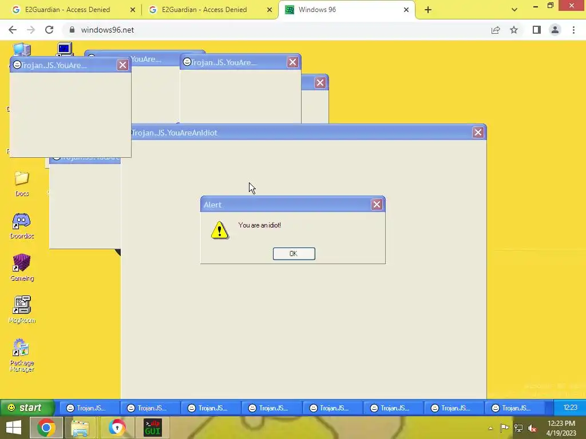Open the MsgRoom desktop icon
Image resolution: width=586 pixels, height=439 pixels.
pos(22,309)
